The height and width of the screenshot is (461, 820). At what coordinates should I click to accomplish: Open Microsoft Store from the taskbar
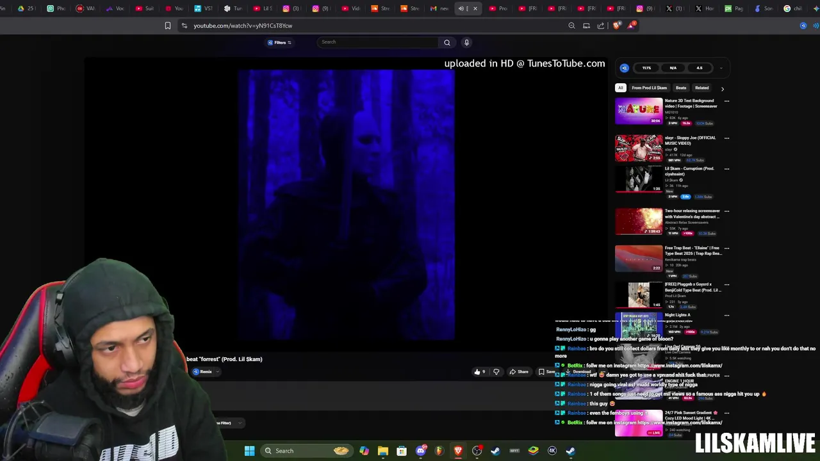(402, 451)
